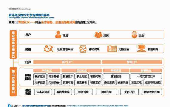Select the 云基础资源 resource box
The width and height of the screenshot is (170, 107).
(x=43, y=92)
